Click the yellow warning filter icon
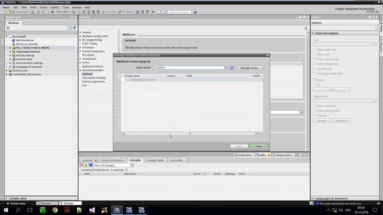Image resolution: width=383 pixels, height=215 pixels. [x=86, y=165]
